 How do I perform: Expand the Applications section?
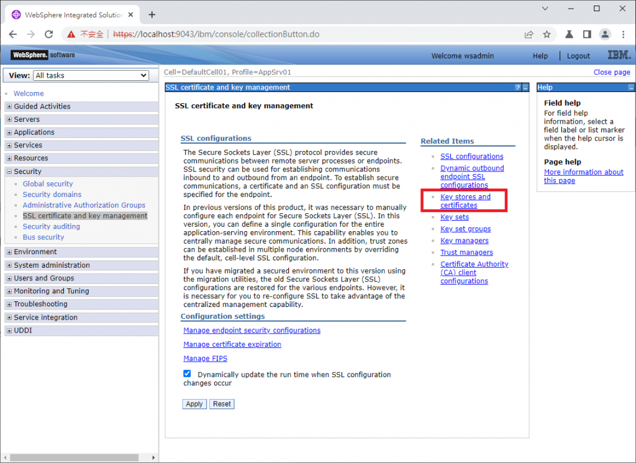[x=9, y=132]
